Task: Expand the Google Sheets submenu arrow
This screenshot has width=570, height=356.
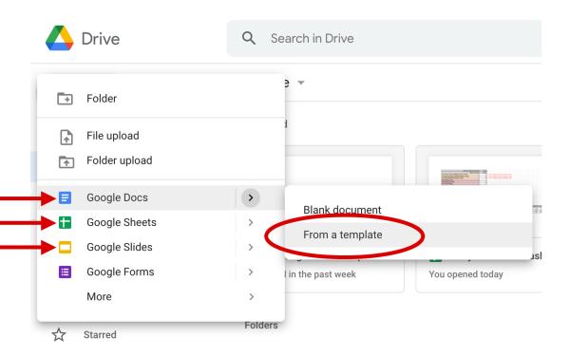Action: pyautogui.click(x=251, y=222)
